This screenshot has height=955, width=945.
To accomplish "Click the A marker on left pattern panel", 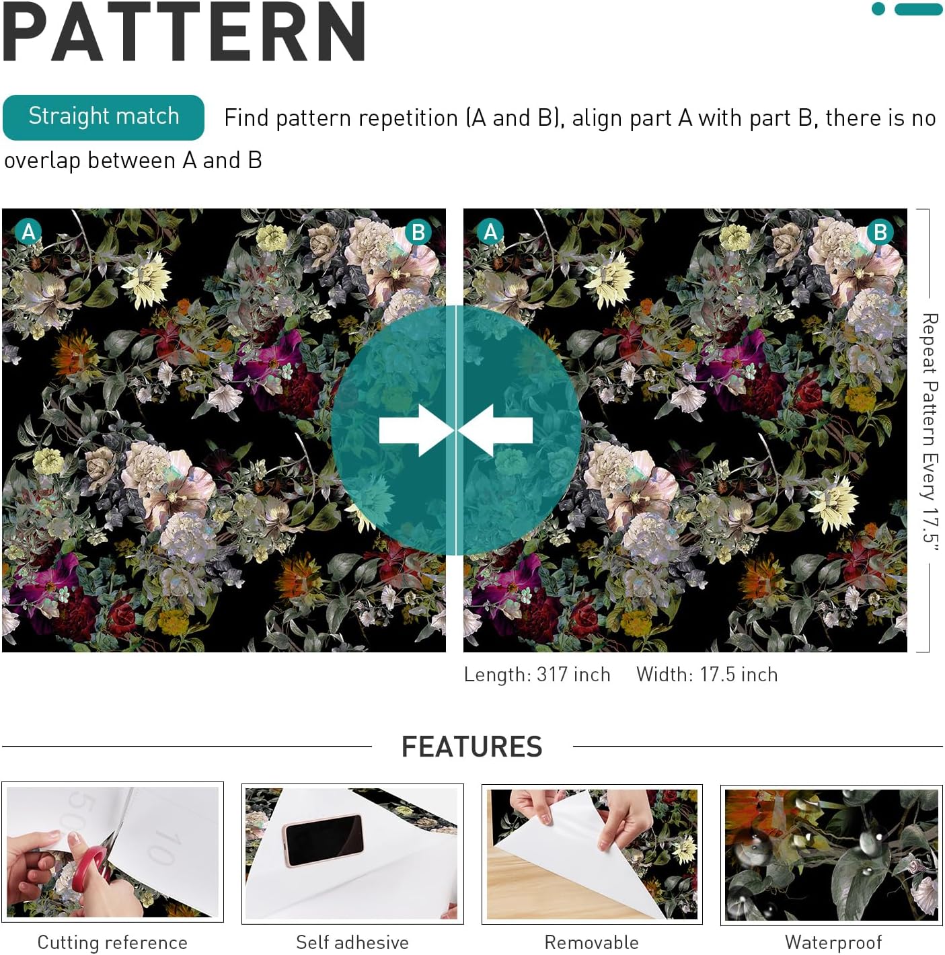I will coord(28,232).
